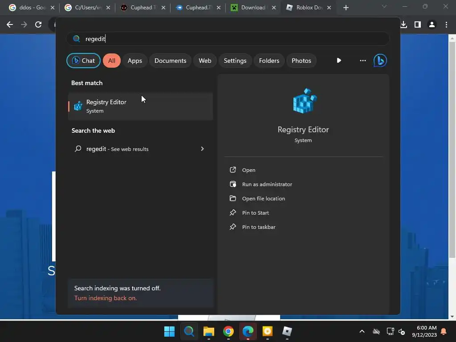Choose Open file location

(x=264, y=199)
